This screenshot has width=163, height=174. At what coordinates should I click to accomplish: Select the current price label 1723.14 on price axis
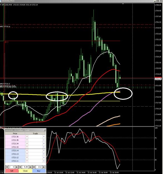[158, 79]
